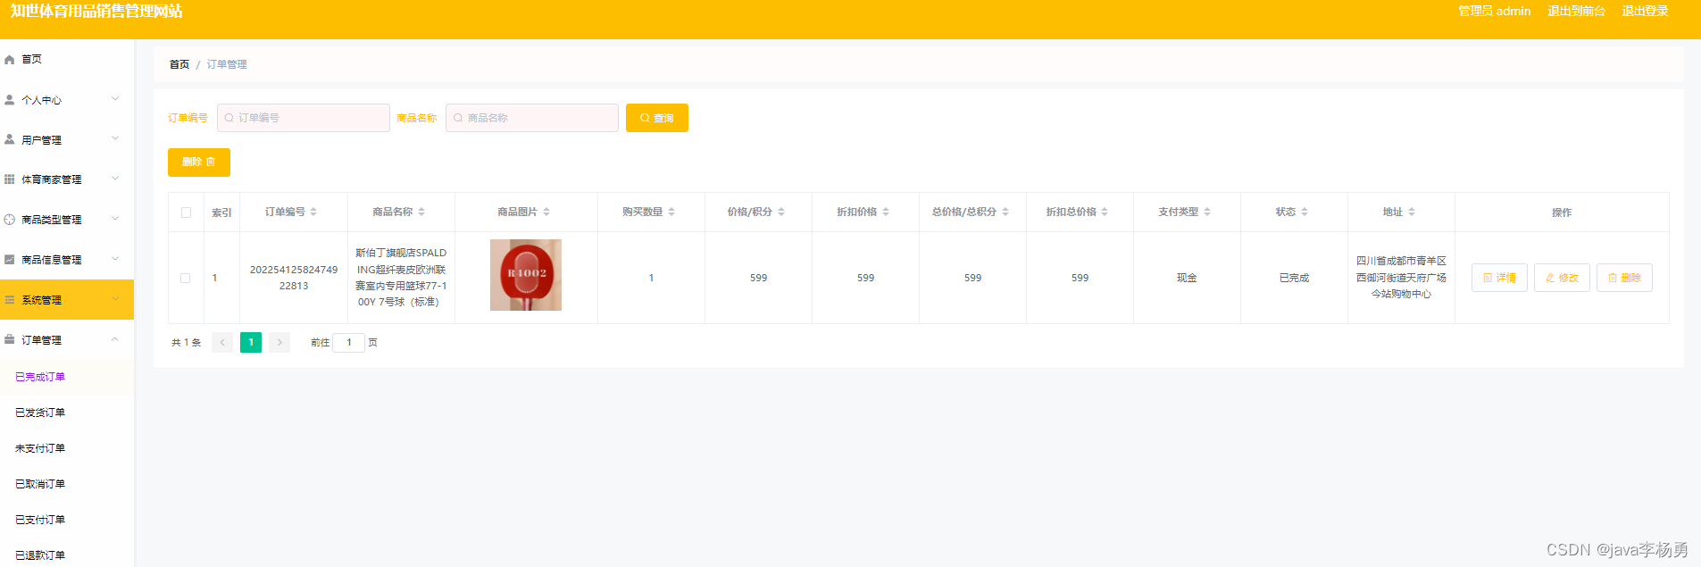Click the 订单编号 search input field
Image resolution: width=1701 pixels, height=567 pixels.
[304, 118]
